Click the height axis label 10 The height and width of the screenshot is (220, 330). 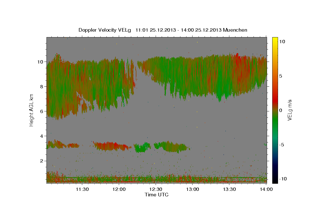click(40, 62)
